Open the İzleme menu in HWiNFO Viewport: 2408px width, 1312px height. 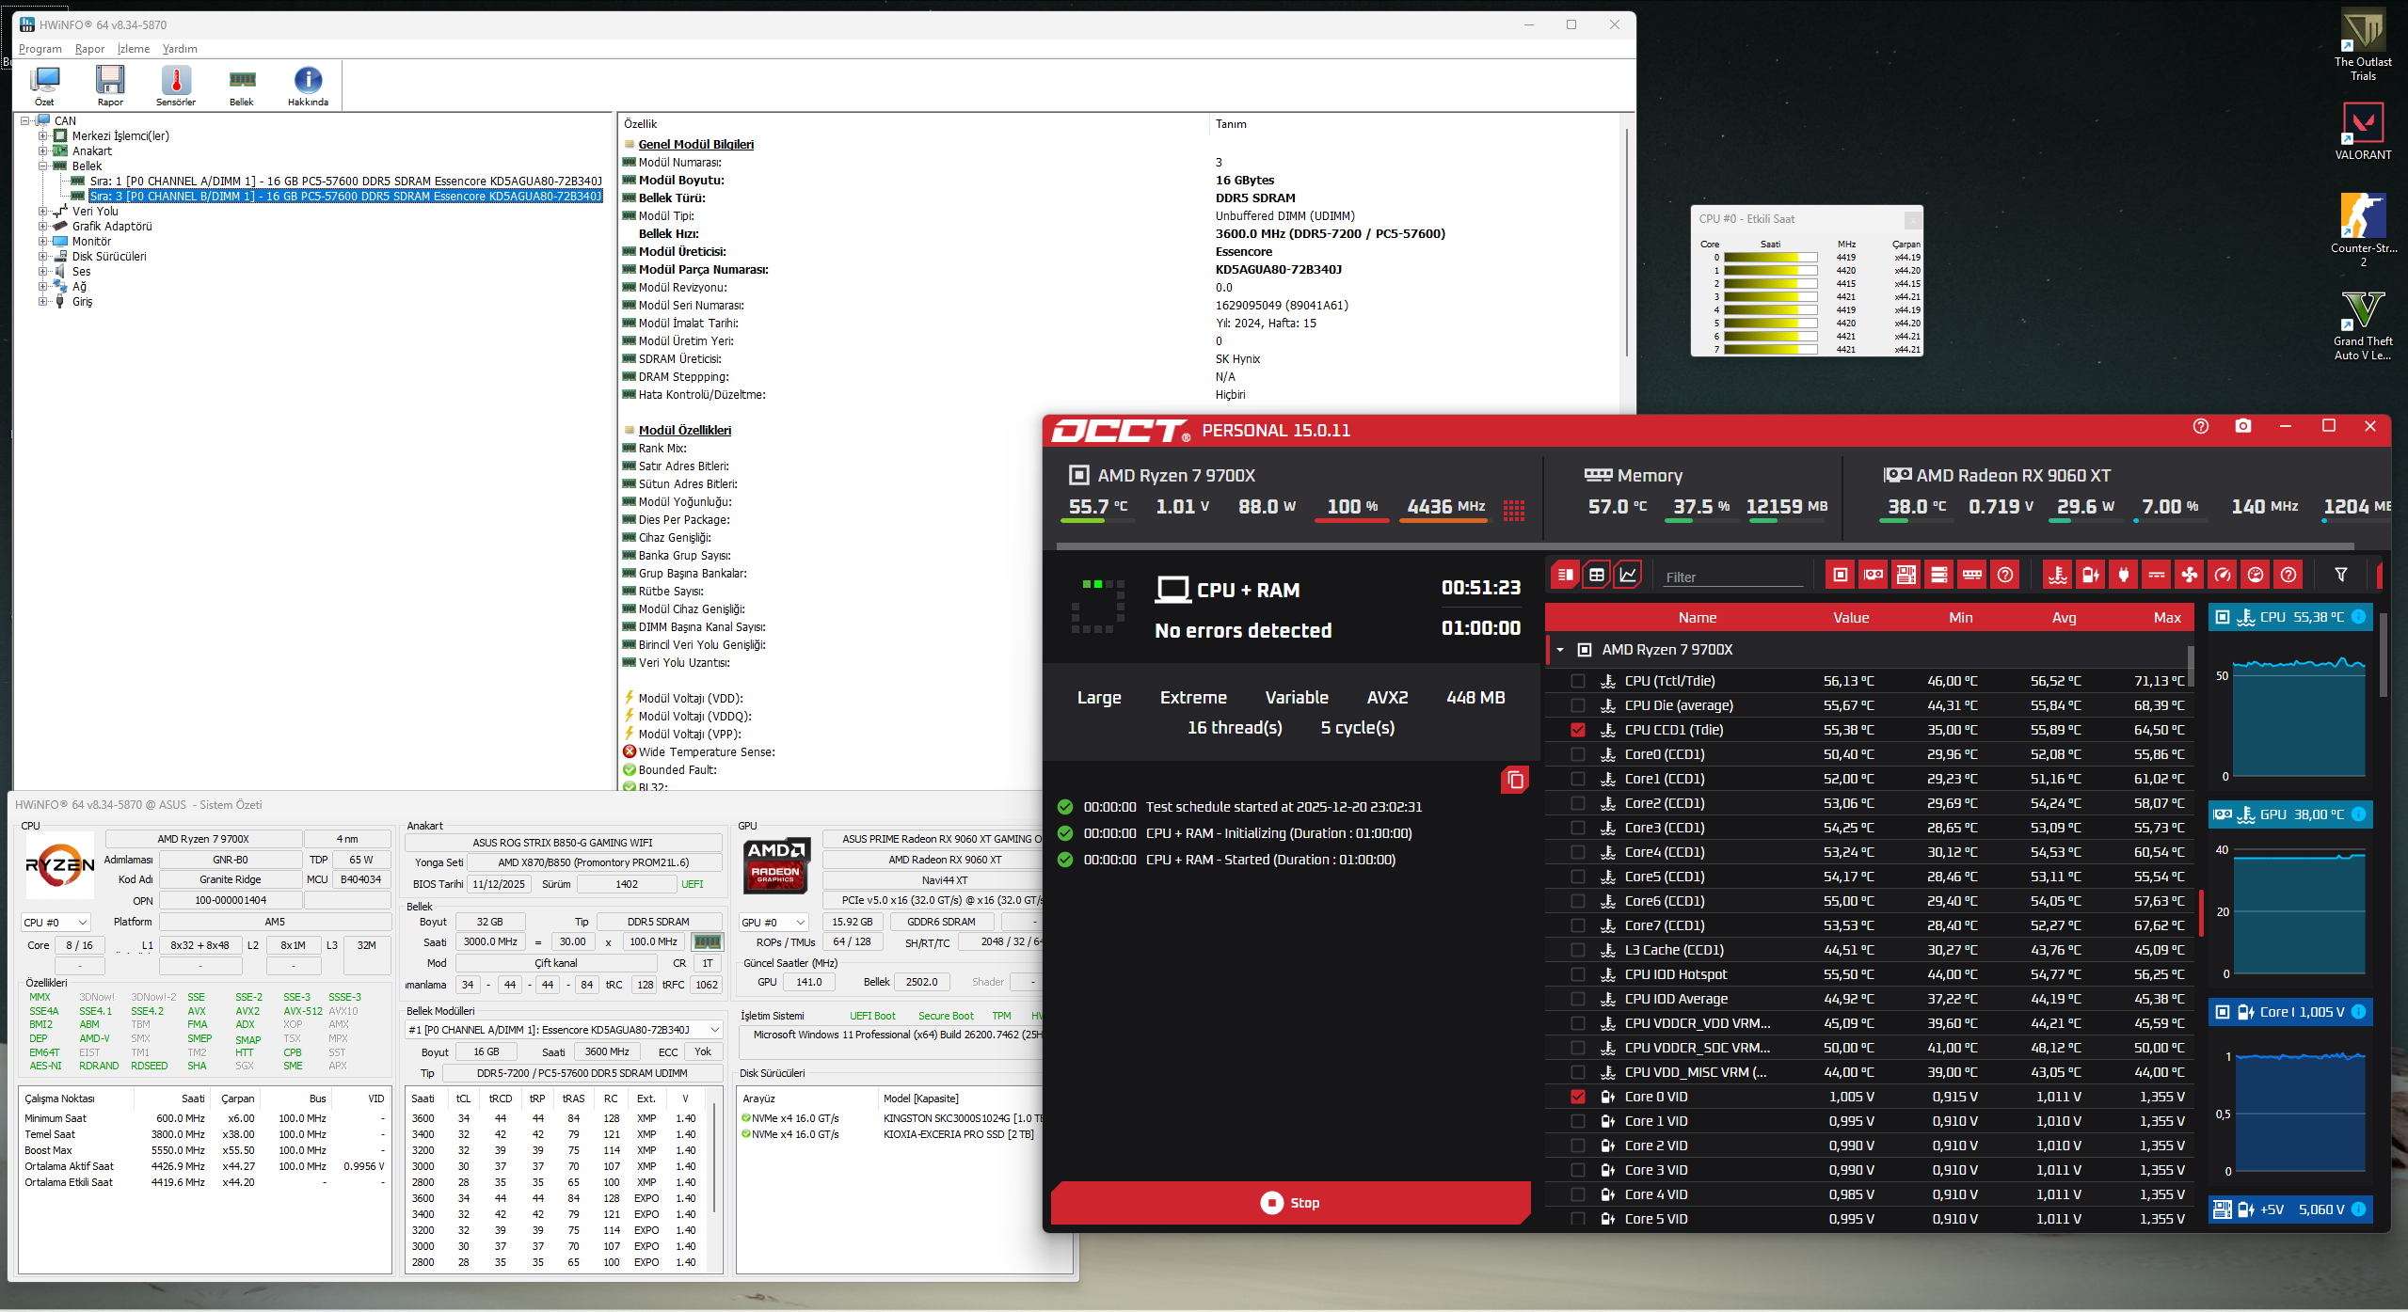[134, 49]
